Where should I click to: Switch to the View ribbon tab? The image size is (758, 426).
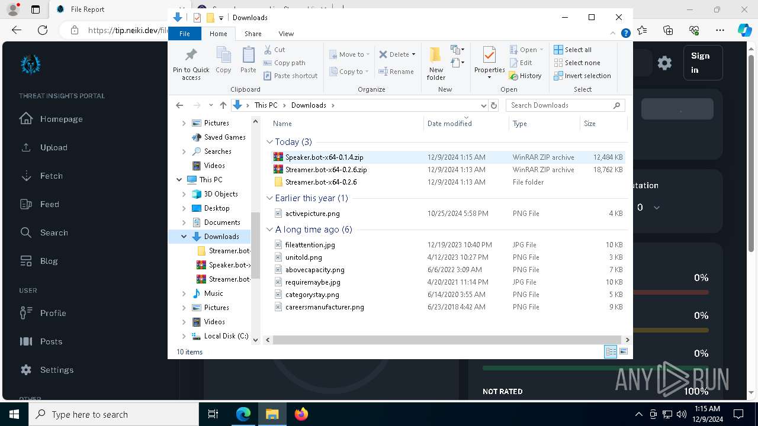[286, 34]
